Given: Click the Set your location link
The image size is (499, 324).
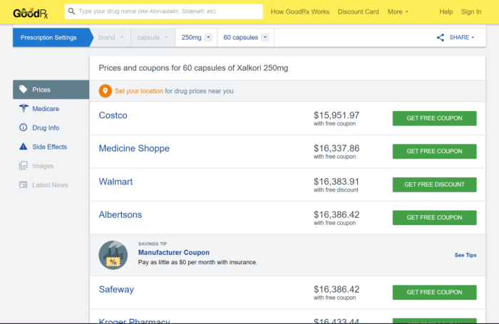Looking at the screenshot, I should click(139, 91).
